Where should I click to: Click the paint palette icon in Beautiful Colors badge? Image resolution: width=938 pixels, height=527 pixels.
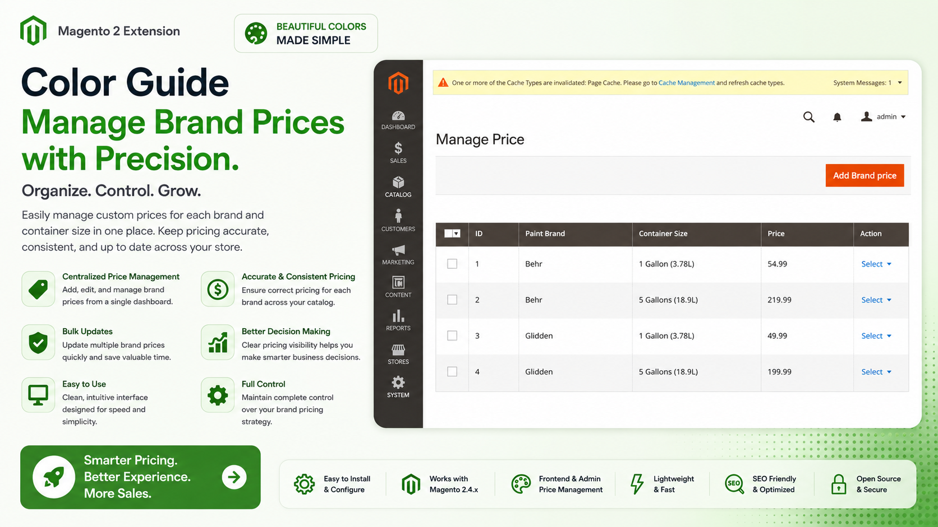(x=256, y=34)
